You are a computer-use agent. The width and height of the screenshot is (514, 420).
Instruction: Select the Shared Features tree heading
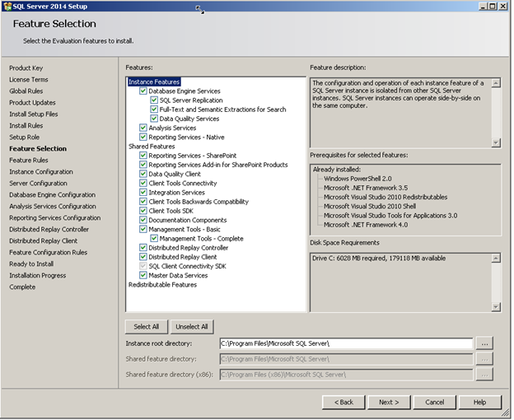pyautogui.click(x=152, y=146)
